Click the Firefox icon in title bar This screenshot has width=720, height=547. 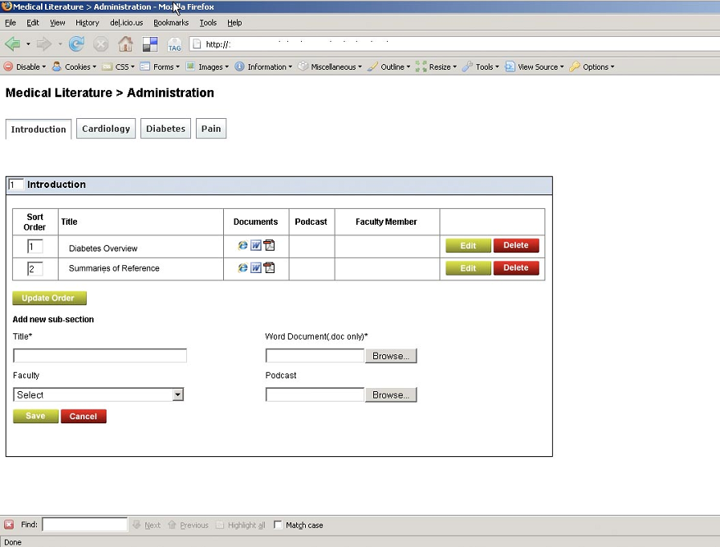coord(6,6)
